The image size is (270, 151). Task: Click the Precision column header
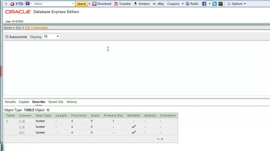click(79, 116)
